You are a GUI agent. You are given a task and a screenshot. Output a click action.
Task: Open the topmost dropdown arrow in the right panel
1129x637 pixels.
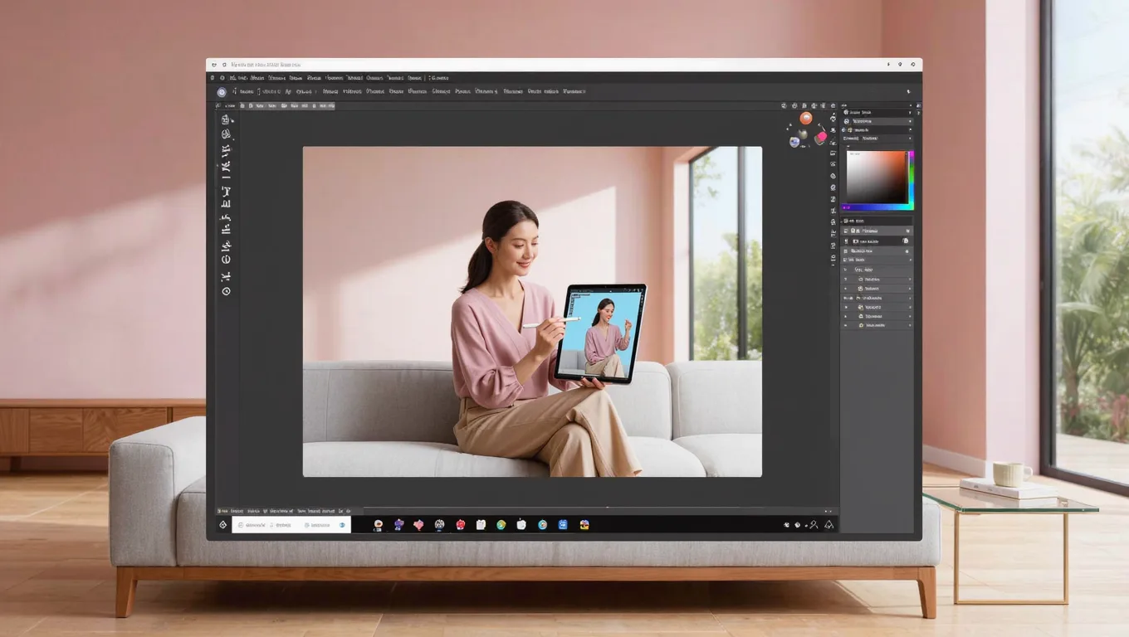[910, 112]
